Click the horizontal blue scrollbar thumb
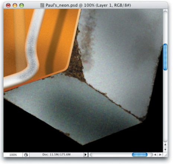The image size is (173, 164). pos(140,155)
